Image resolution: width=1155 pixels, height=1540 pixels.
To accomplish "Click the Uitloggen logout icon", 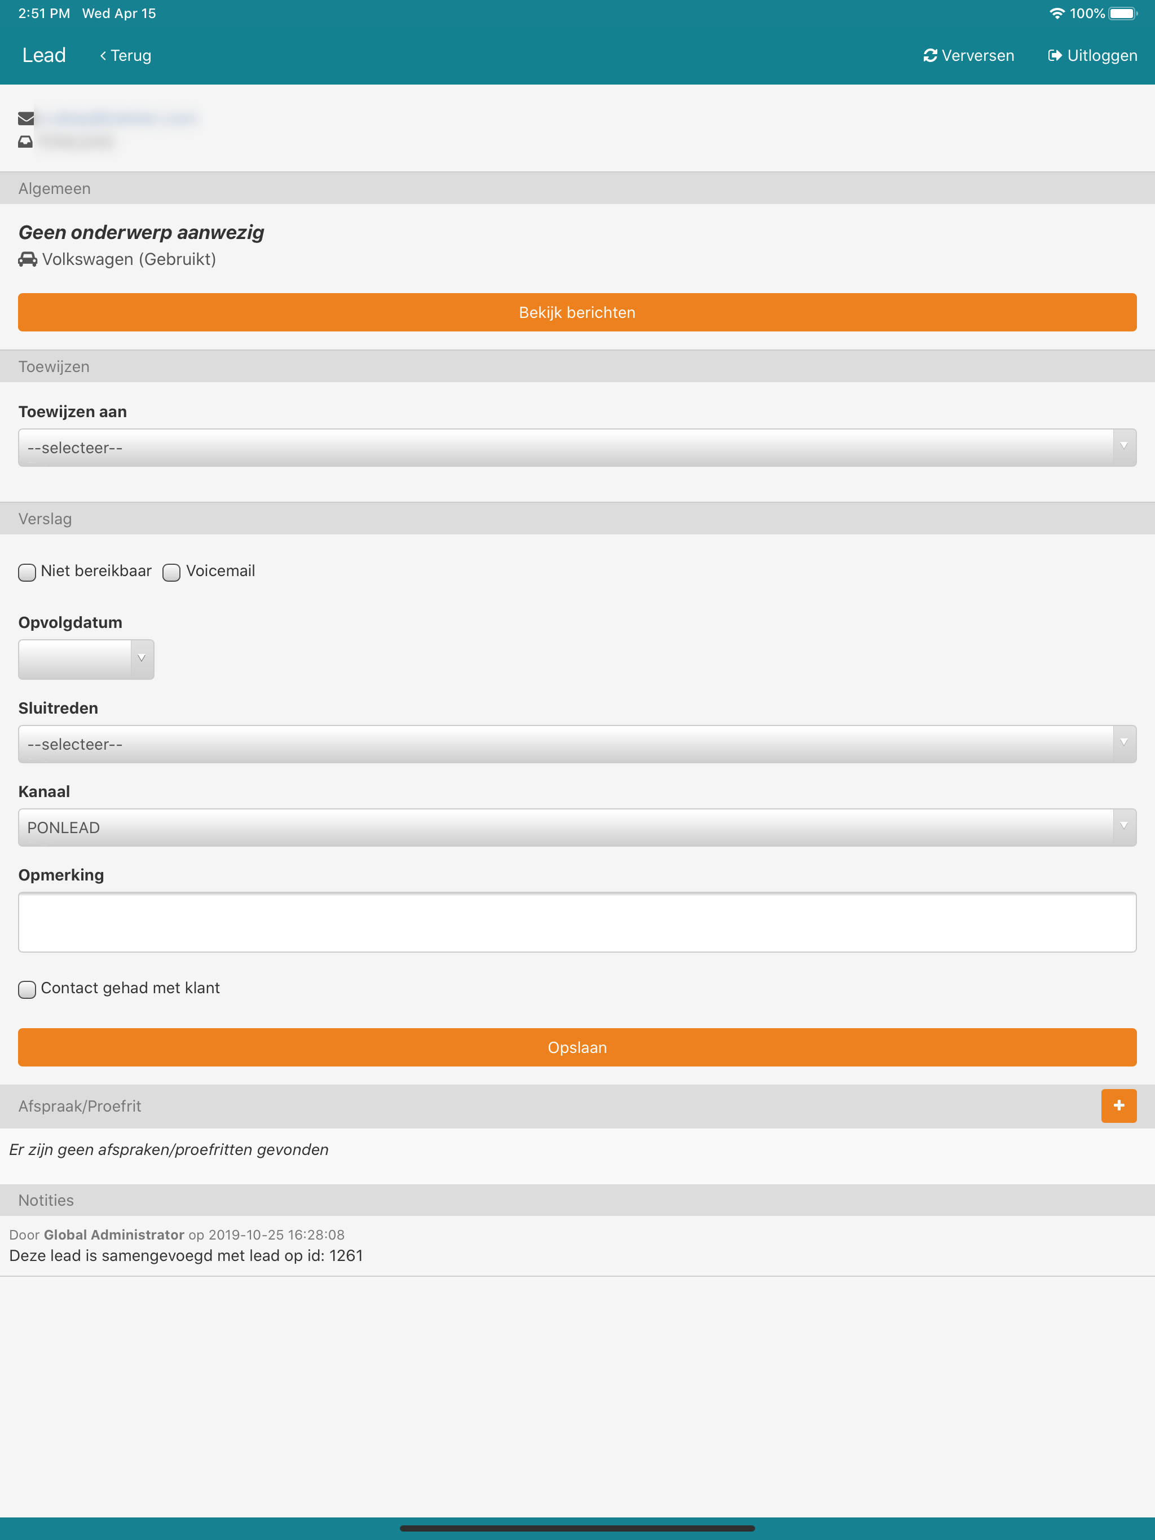I will tap(1055, 56).
